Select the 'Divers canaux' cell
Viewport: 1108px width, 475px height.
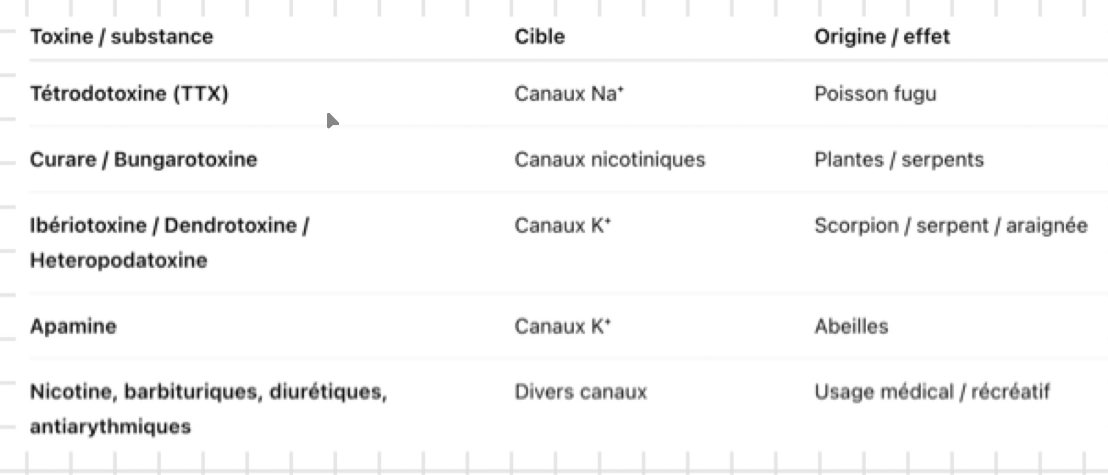tap(580, 392)
